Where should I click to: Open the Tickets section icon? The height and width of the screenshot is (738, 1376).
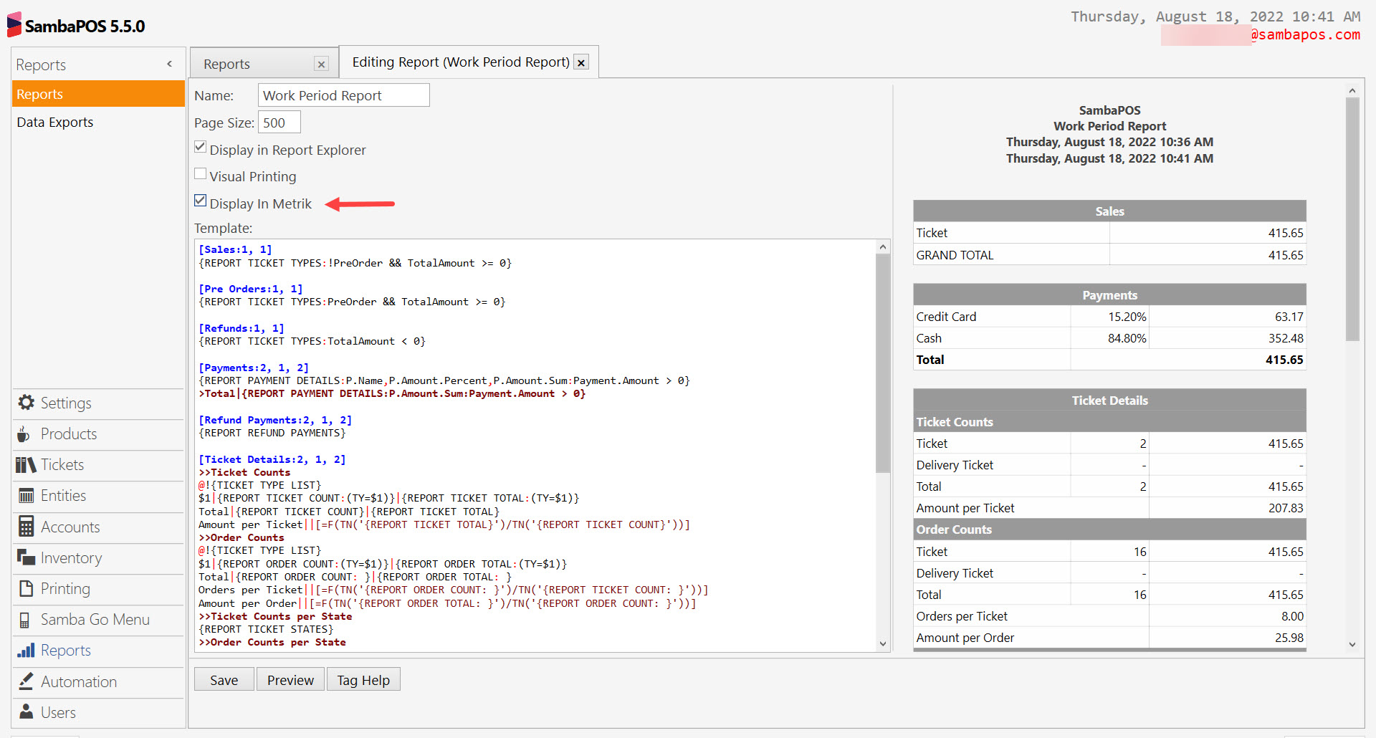pos(25,464)
